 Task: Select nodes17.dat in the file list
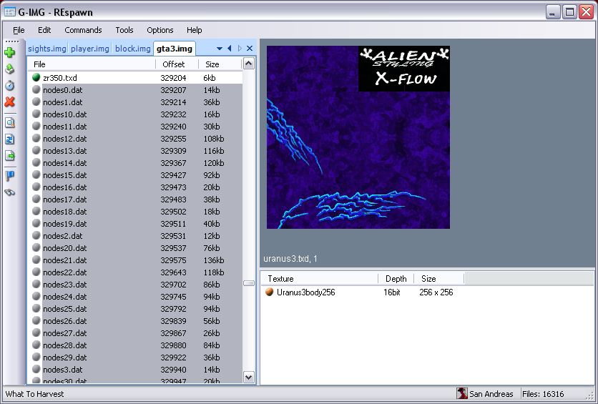[135, 199]
